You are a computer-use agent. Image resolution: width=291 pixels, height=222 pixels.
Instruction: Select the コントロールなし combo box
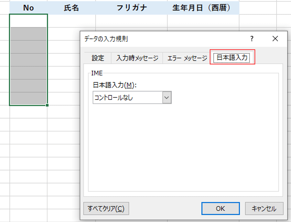pos(132,97)
